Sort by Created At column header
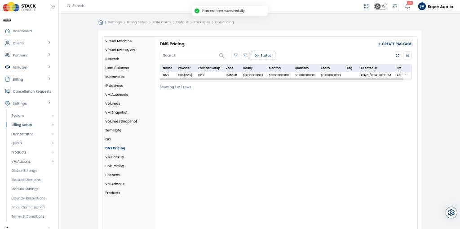Viewport: 460px width, 229px height. click(369, 68)
